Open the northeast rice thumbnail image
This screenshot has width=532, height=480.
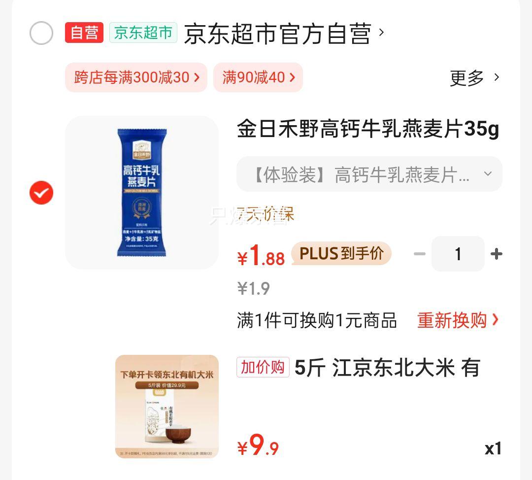coord(167,407)
